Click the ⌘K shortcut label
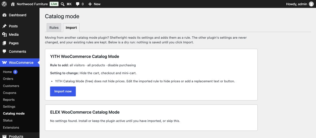The width and height of the screenshot is (316, 138). (69, 4)
